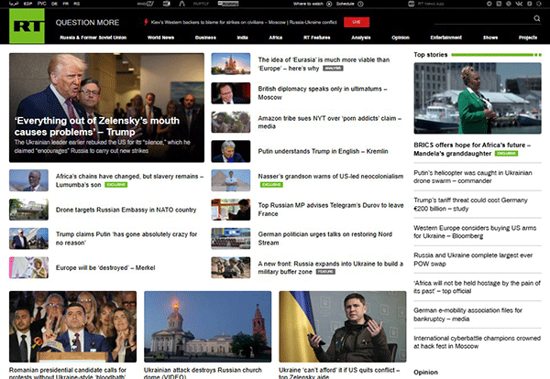Open Trump's tariff threat Germany story
Viewport: 550px width, 379px height.
[x=470, y=204]
